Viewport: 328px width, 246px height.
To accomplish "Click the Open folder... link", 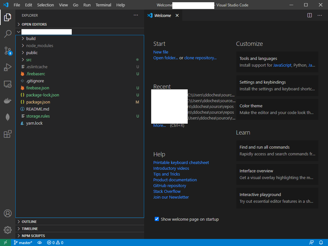I will coord(166,58).
